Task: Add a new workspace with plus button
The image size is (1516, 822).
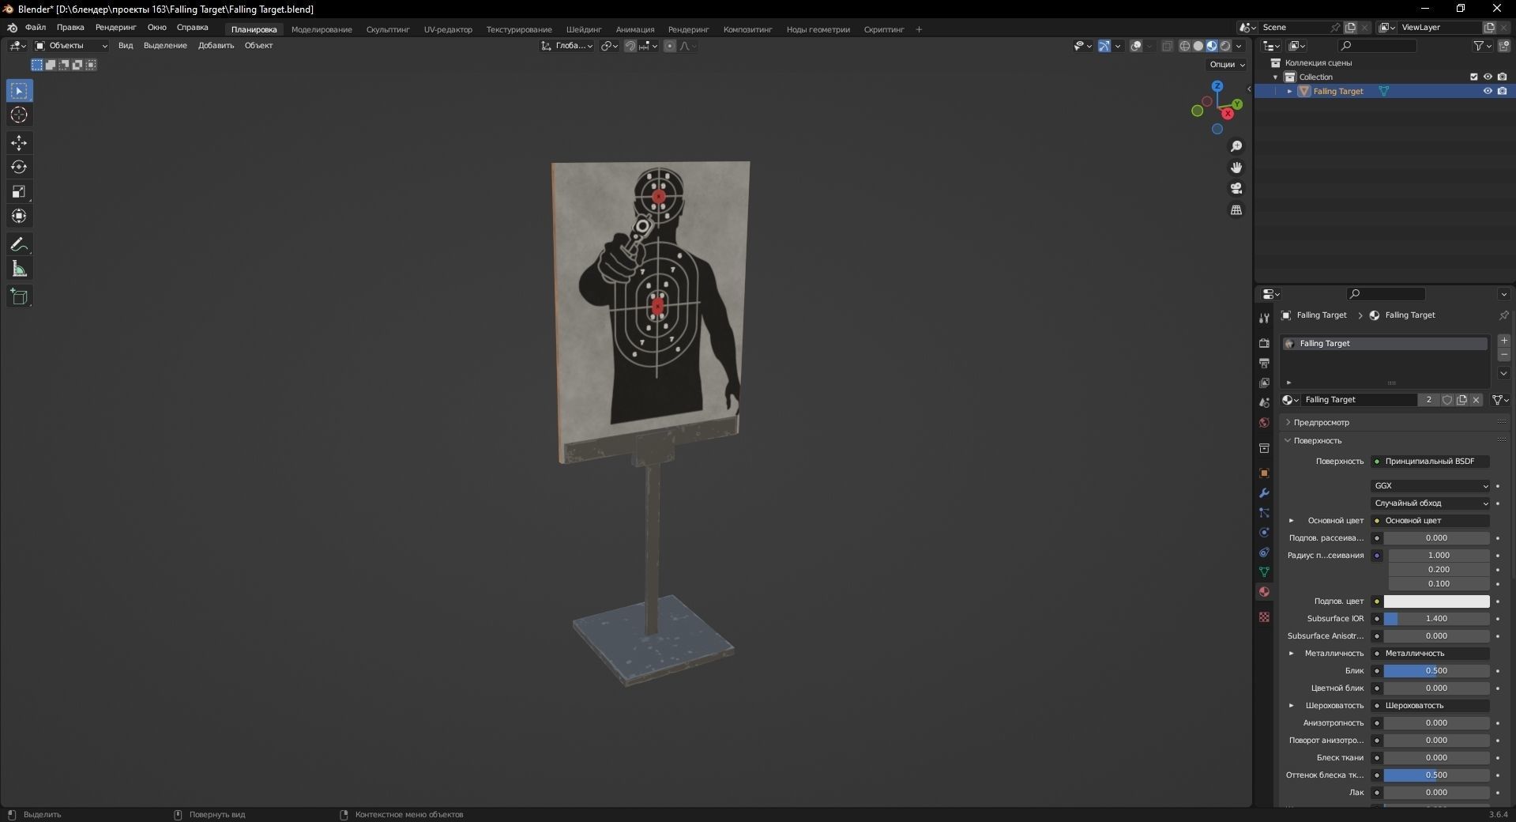Action: tap(919, 30)
